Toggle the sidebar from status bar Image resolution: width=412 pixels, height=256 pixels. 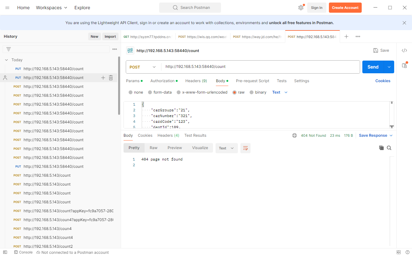pos(5,252)
